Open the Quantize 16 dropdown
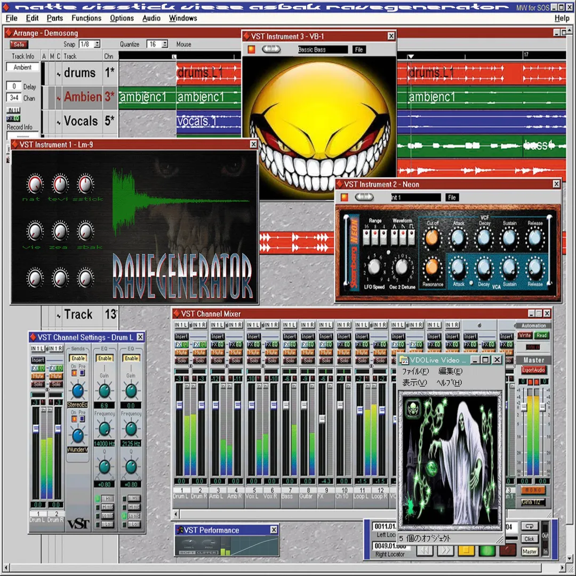The width and height of the screenshot is (576, 576). click(165, 44)
